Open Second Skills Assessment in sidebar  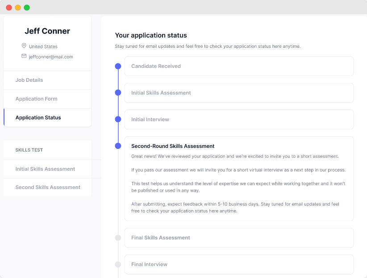(48, 187)
